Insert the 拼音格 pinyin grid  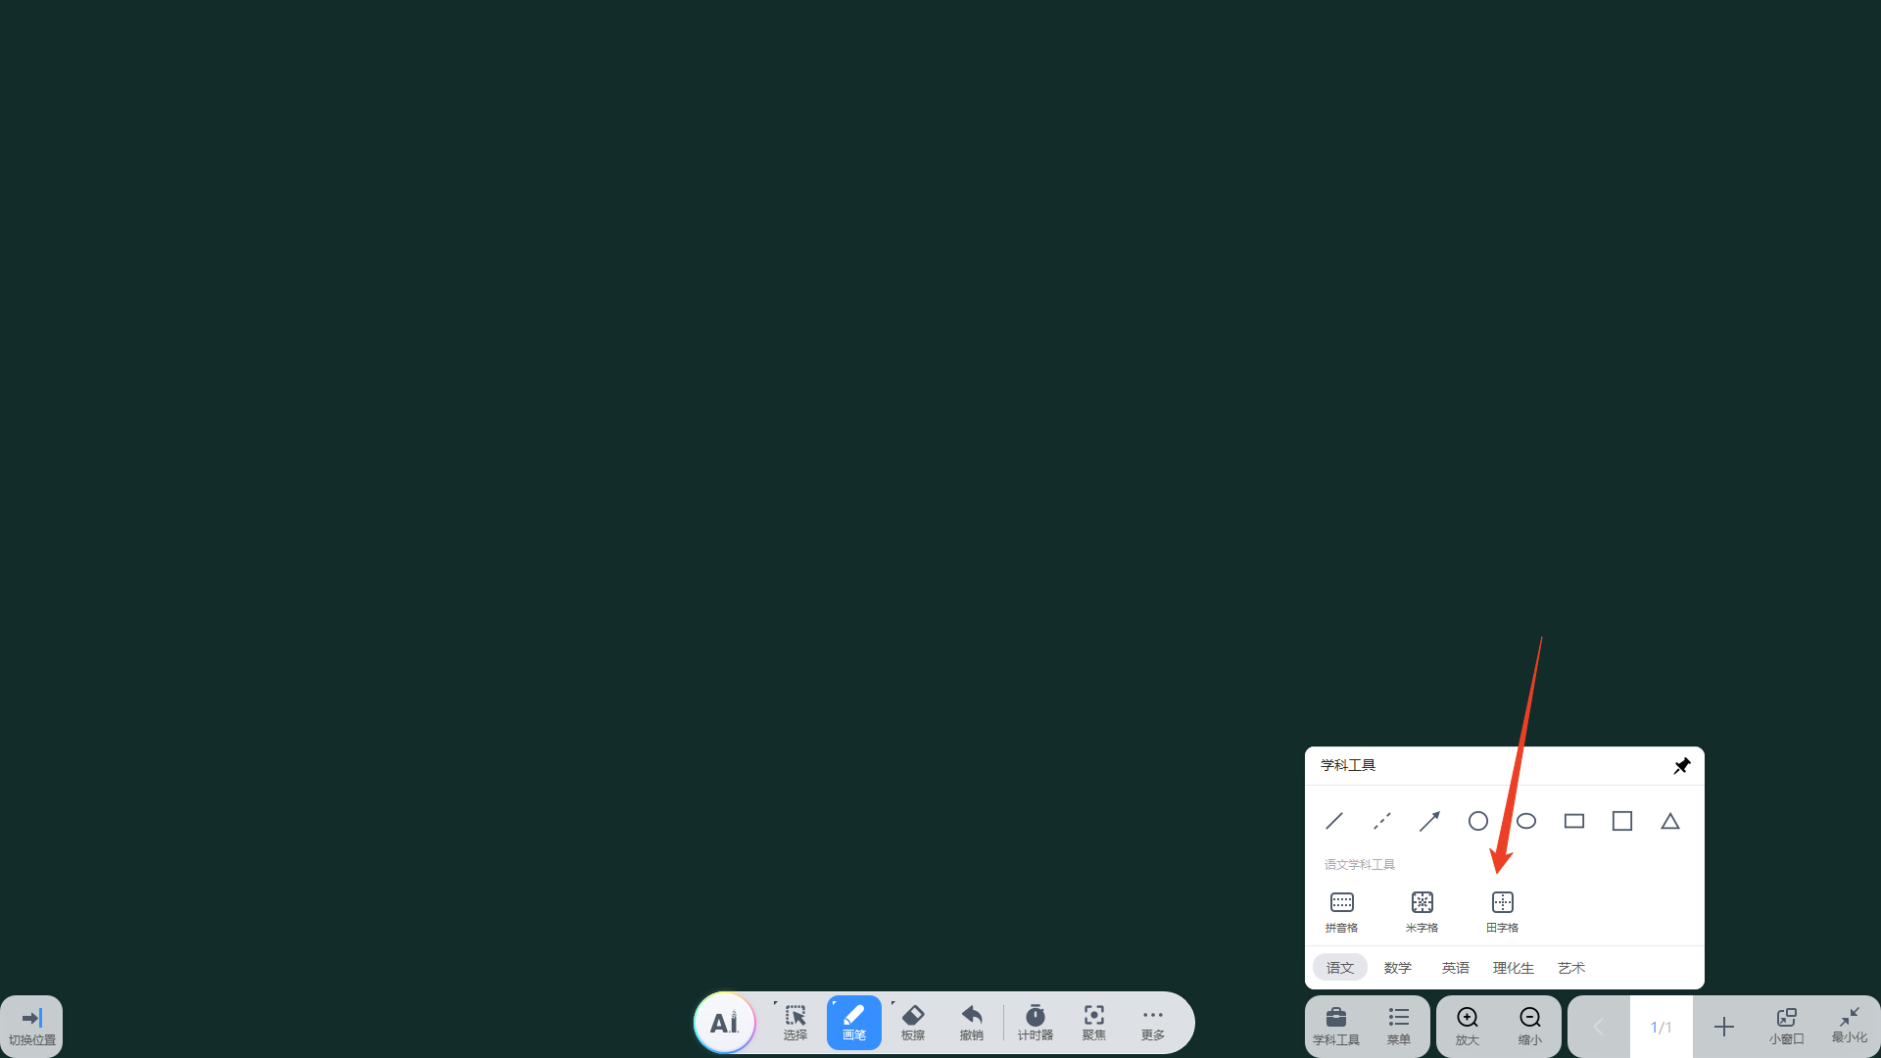[1341, 910]
